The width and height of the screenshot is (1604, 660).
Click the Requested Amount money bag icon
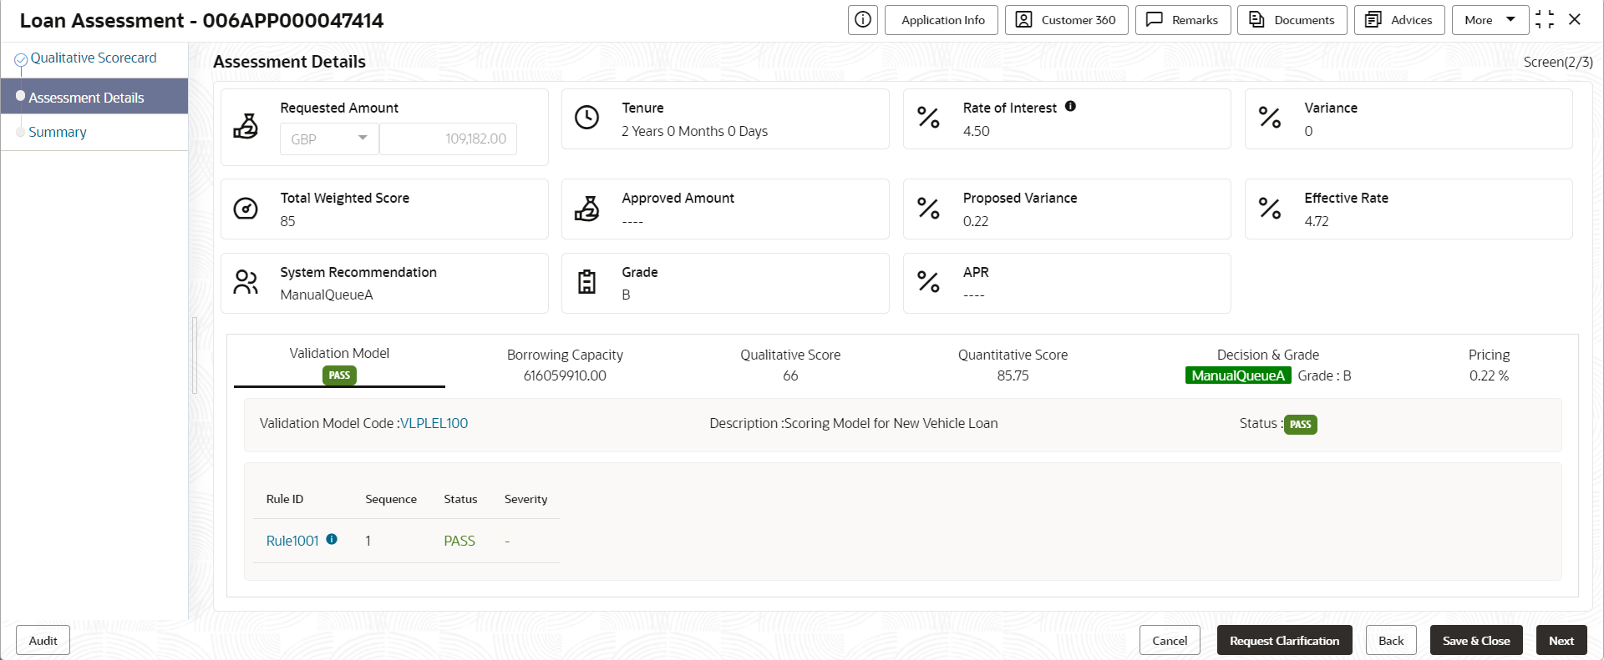coord(246,127)
